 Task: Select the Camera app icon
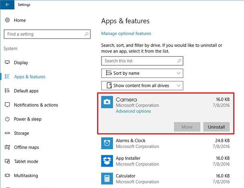coord(107,102)
